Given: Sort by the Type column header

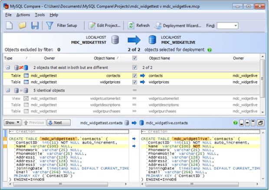Looking at the screenshot, I should pyautogui.click(x=16, y=58).
